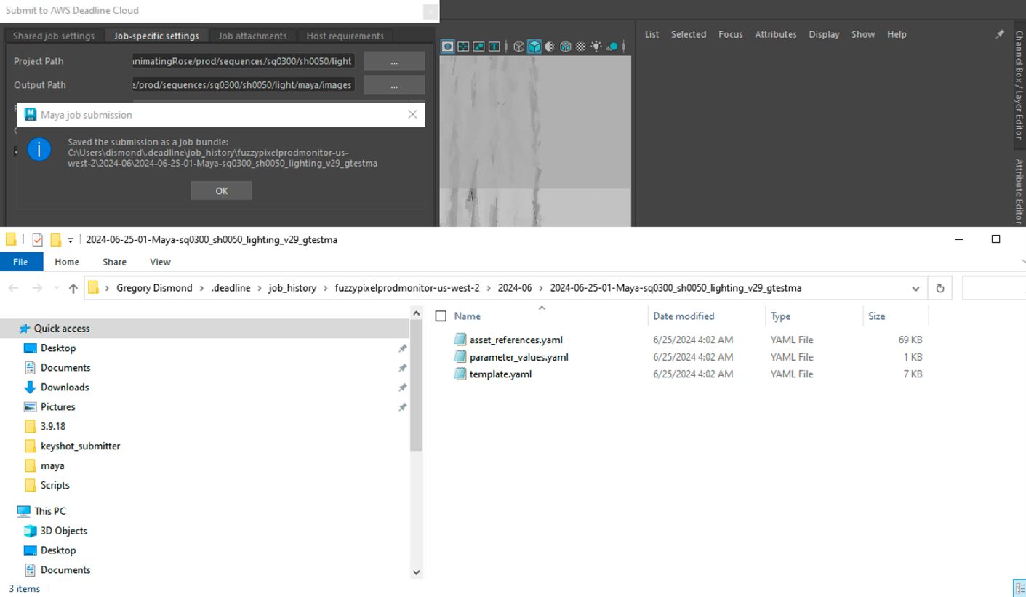
Task: Check the Name column selection checkbox
Action: (x=441, y=316)
